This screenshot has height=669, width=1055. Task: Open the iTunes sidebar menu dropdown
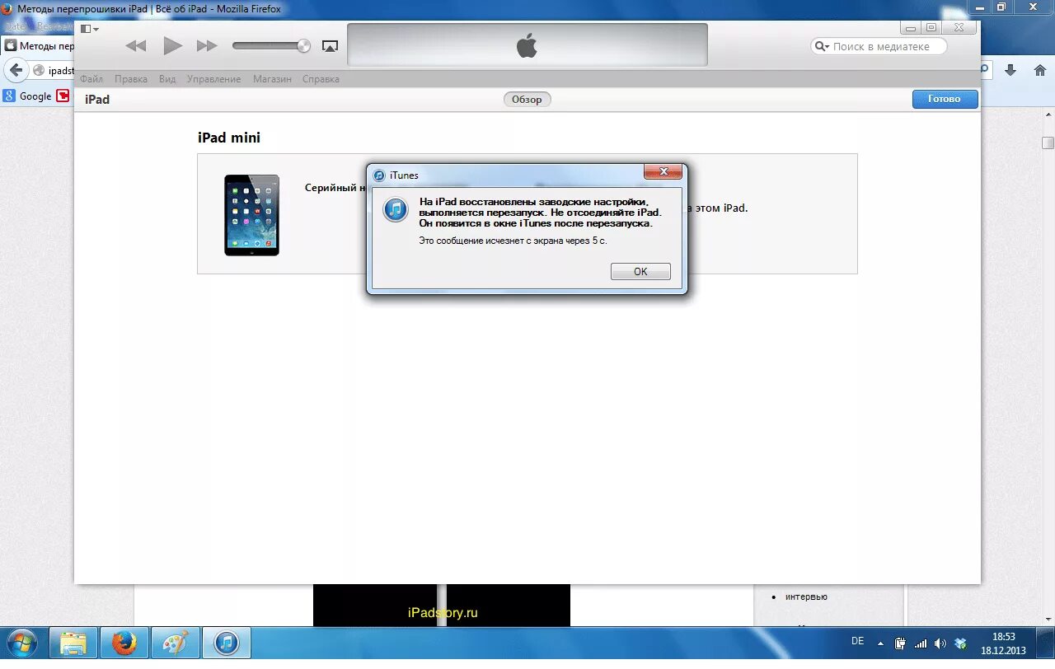tap(89, 29)
